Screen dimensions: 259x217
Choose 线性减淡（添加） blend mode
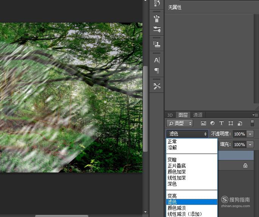(192, 214)
